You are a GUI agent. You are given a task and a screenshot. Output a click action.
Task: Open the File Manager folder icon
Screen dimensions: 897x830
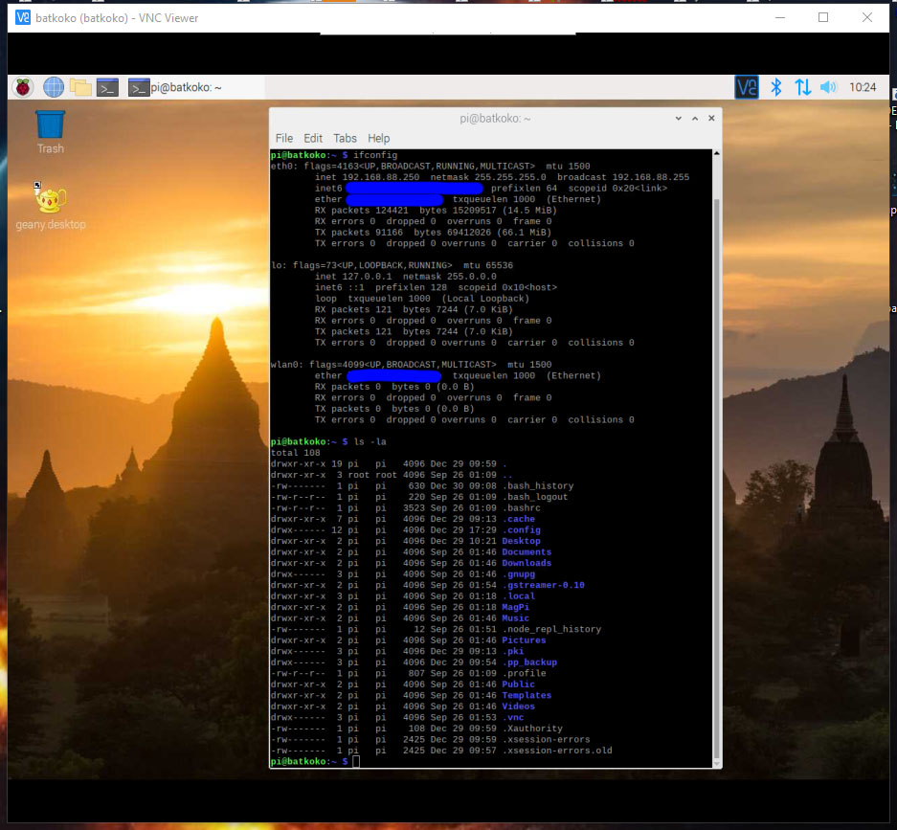80,87
